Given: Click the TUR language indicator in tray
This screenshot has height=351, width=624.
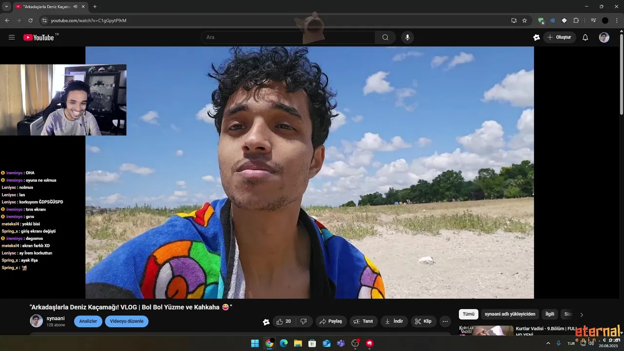Looking at the screenshot, I should (x=571, y=344).
